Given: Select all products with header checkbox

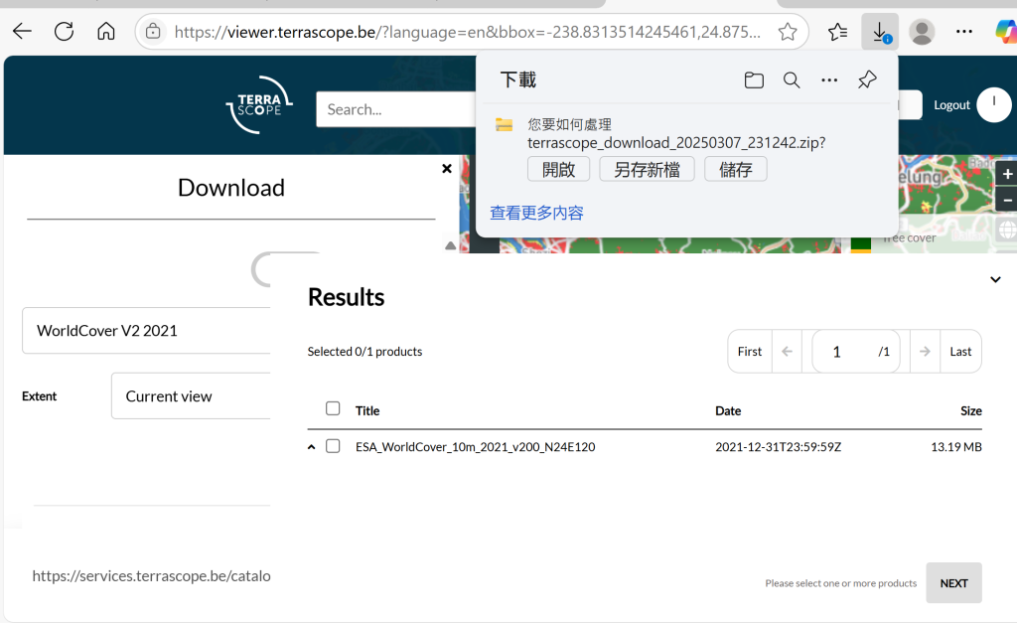Looking at the screenshot, I should point(333,408).
